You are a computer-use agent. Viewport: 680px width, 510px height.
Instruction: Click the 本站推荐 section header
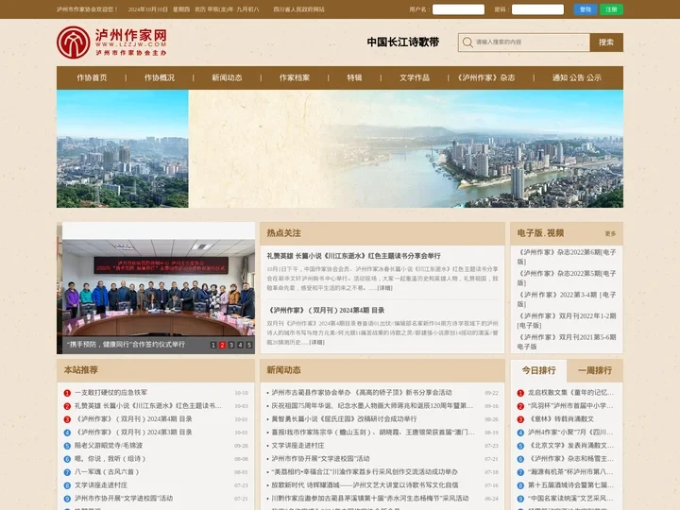[x=80, y=370]
